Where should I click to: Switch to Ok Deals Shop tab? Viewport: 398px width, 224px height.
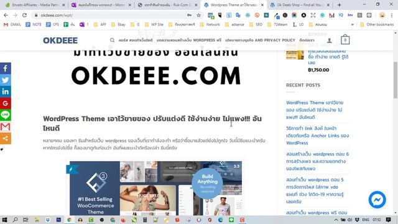pos(300,5)
